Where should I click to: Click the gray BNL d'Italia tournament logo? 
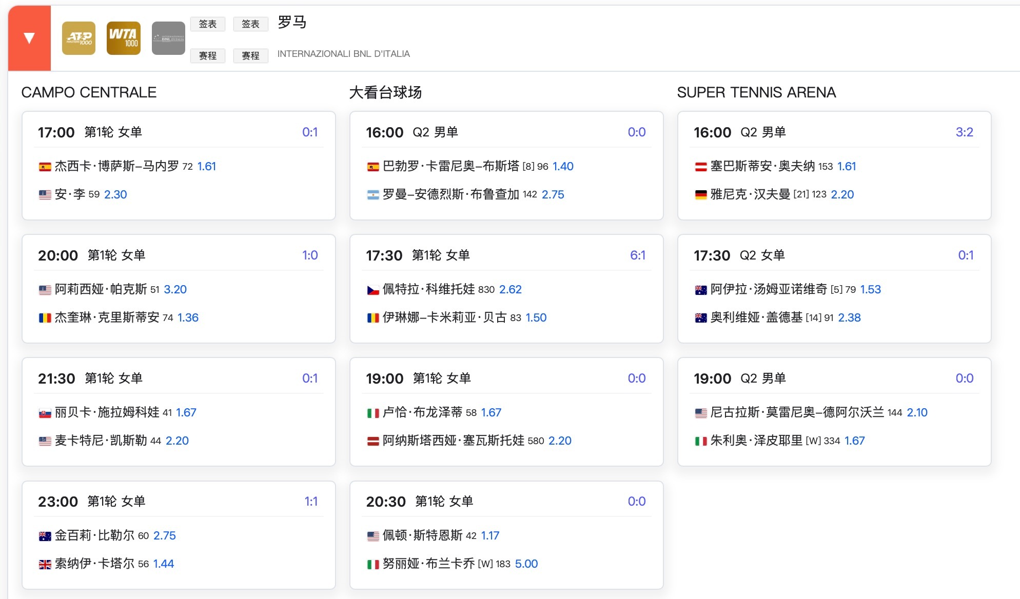[168, 38]
